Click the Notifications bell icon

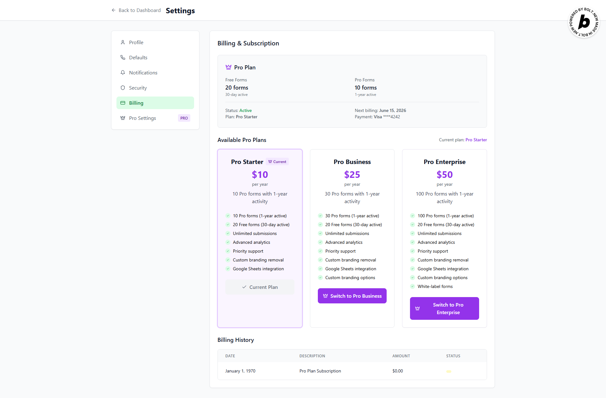pos(123,73)
